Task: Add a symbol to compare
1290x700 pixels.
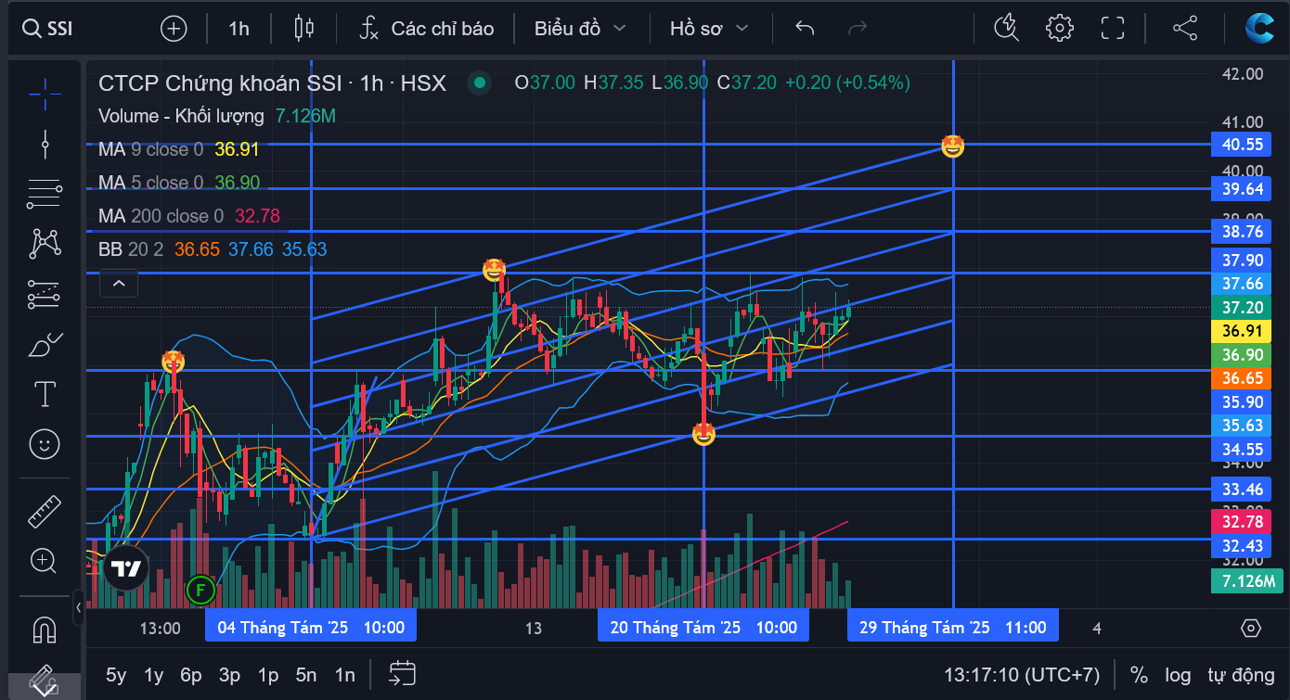Action: [174, 29]
